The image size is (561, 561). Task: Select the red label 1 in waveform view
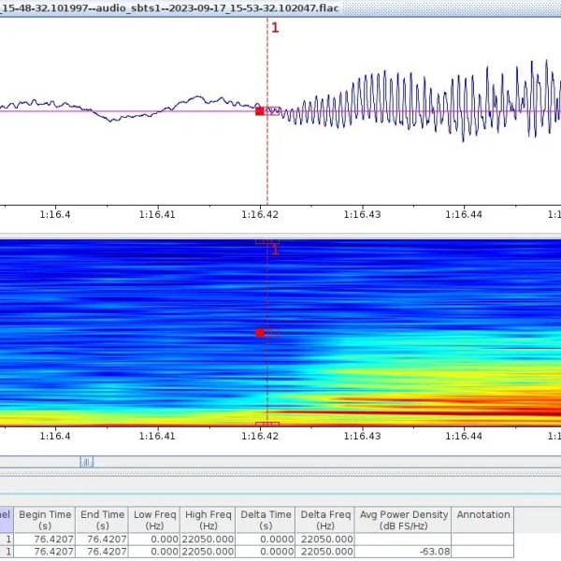click(x=275, y=27)
